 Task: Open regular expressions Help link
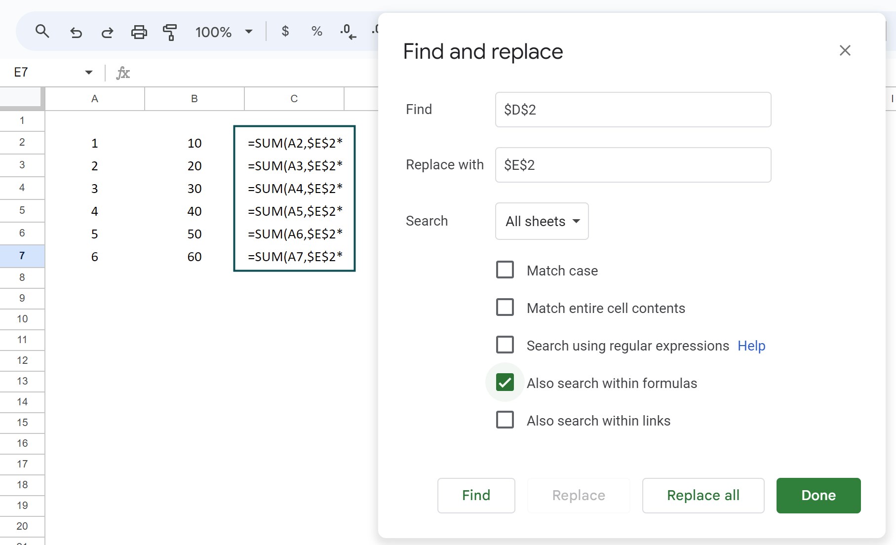(x=751, y=346)
